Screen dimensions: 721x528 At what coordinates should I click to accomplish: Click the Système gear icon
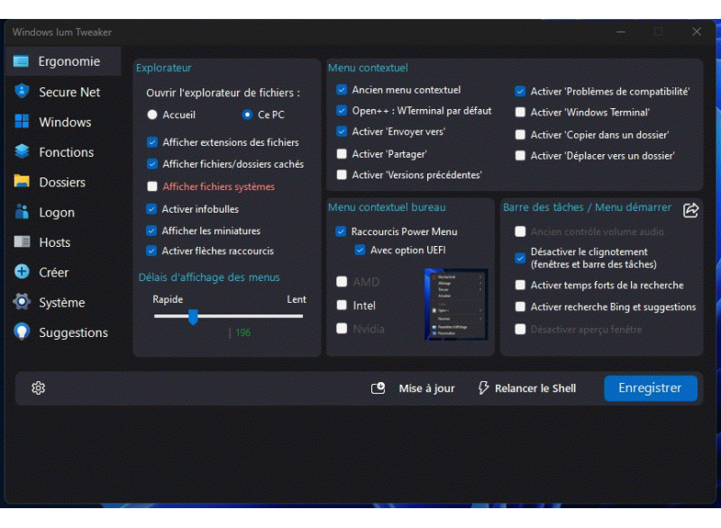22,302
